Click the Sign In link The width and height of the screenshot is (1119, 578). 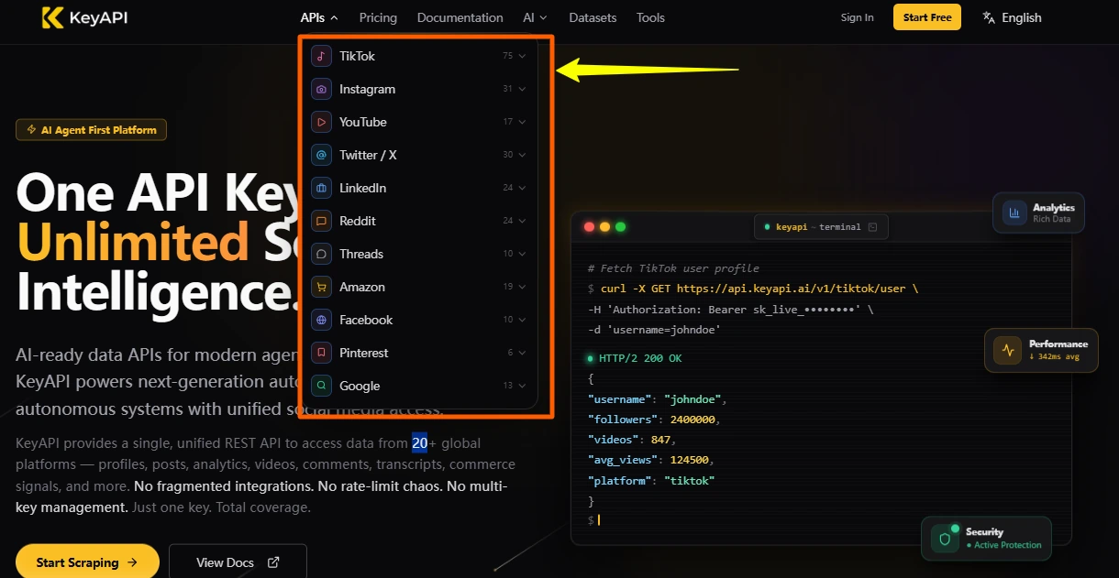pyautogui.click(x=857, y=17)
